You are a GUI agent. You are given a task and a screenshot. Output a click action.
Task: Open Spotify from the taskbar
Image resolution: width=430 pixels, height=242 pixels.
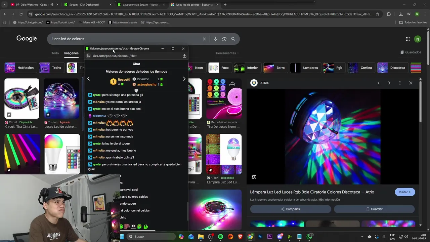click(x=220, y=237)
